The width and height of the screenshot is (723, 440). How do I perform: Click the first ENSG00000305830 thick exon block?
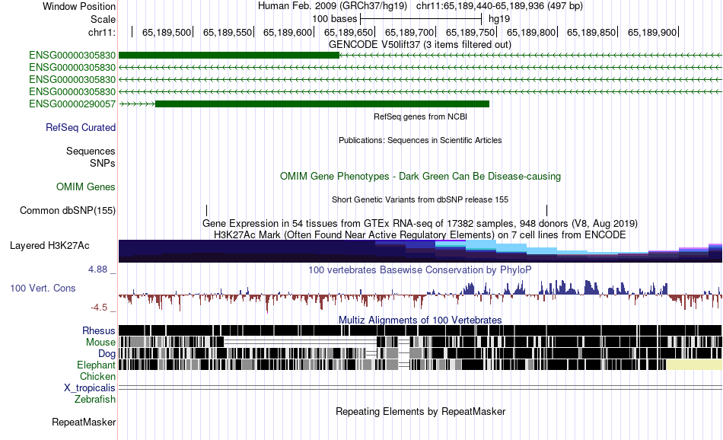[229, 56]
